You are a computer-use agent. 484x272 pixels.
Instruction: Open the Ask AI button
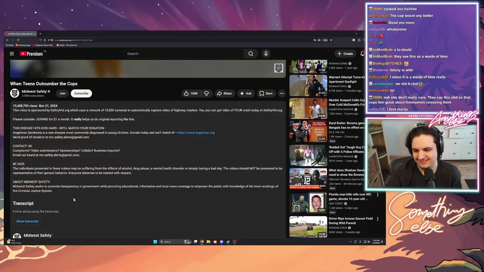click(246, 93)
